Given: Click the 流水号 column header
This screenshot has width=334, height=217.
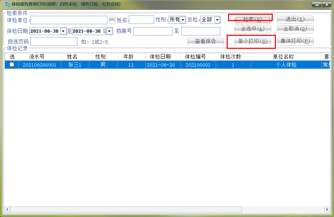Looking at the screenshot, I should 40,57.
